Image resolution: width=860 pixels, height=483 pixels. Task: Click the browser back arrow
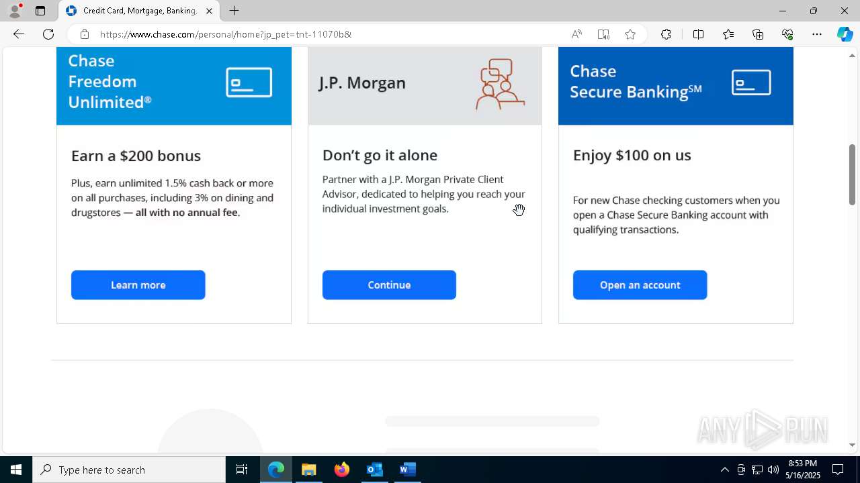[19, 34]
